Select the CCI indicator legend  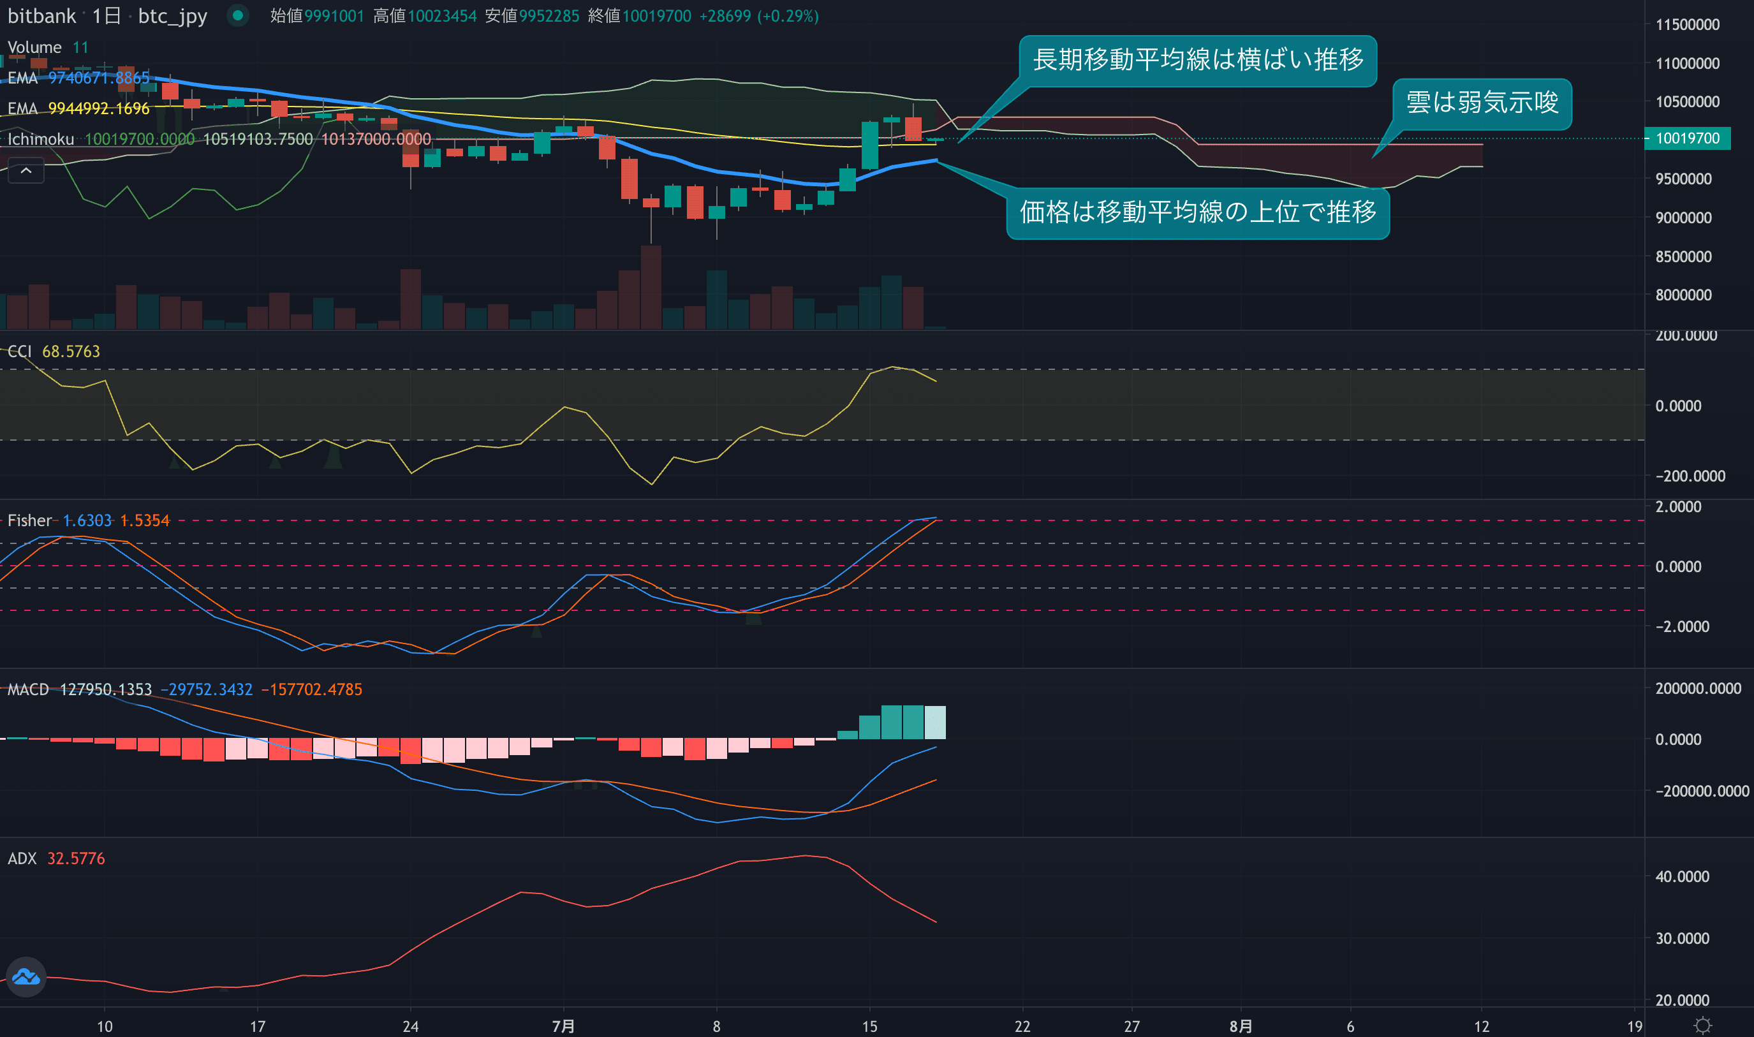coord(20,351)
